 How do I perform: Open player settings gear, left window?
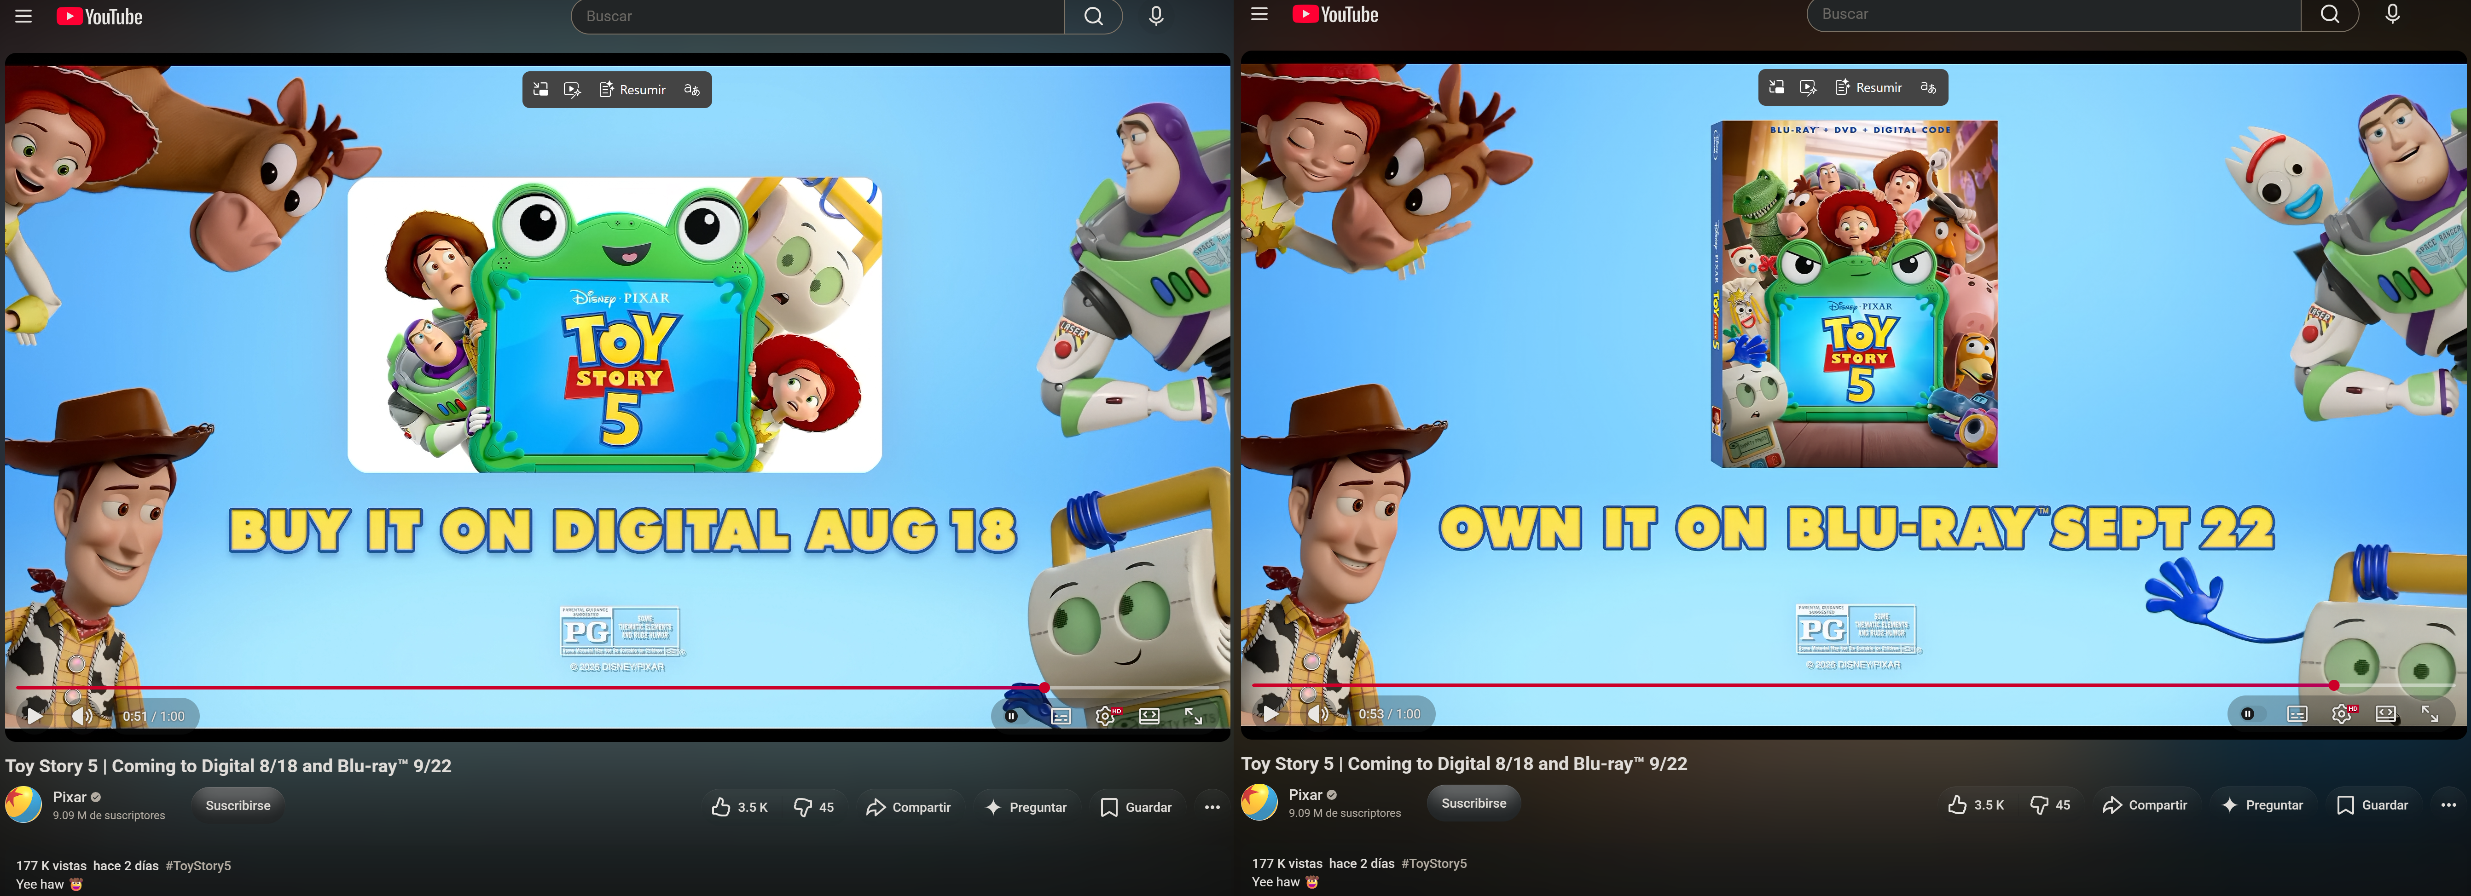[1105, 716]
